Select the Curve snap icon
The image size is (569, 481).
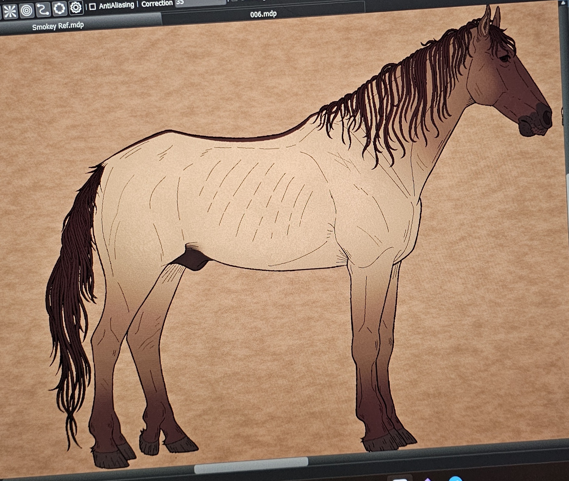tap(43, 9)
